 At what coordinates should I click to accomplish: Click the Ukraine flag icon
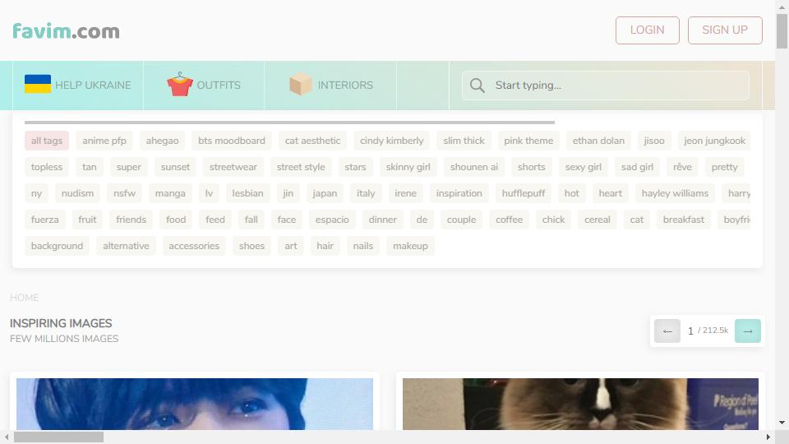[38, 84]
